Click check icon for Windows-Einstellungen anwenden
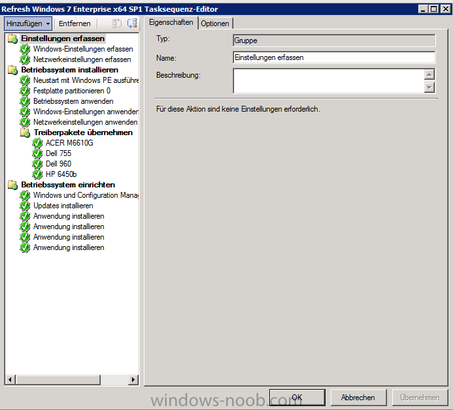Screen dimensions: 453x410 click(x=25, y=112)
